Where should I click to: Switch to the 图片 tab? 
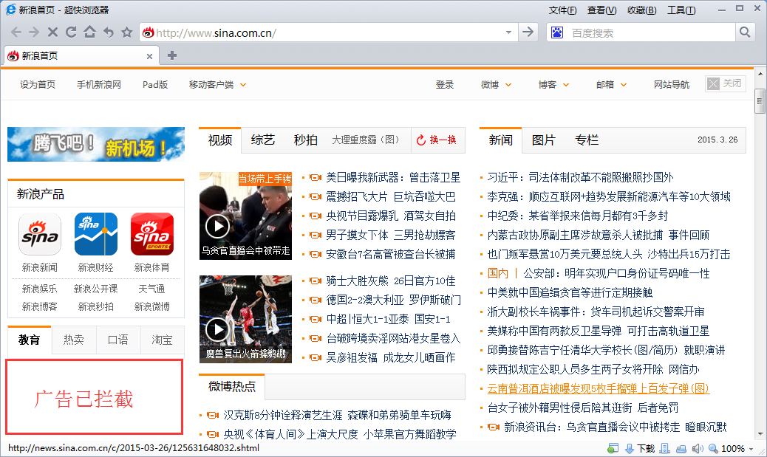543,140
